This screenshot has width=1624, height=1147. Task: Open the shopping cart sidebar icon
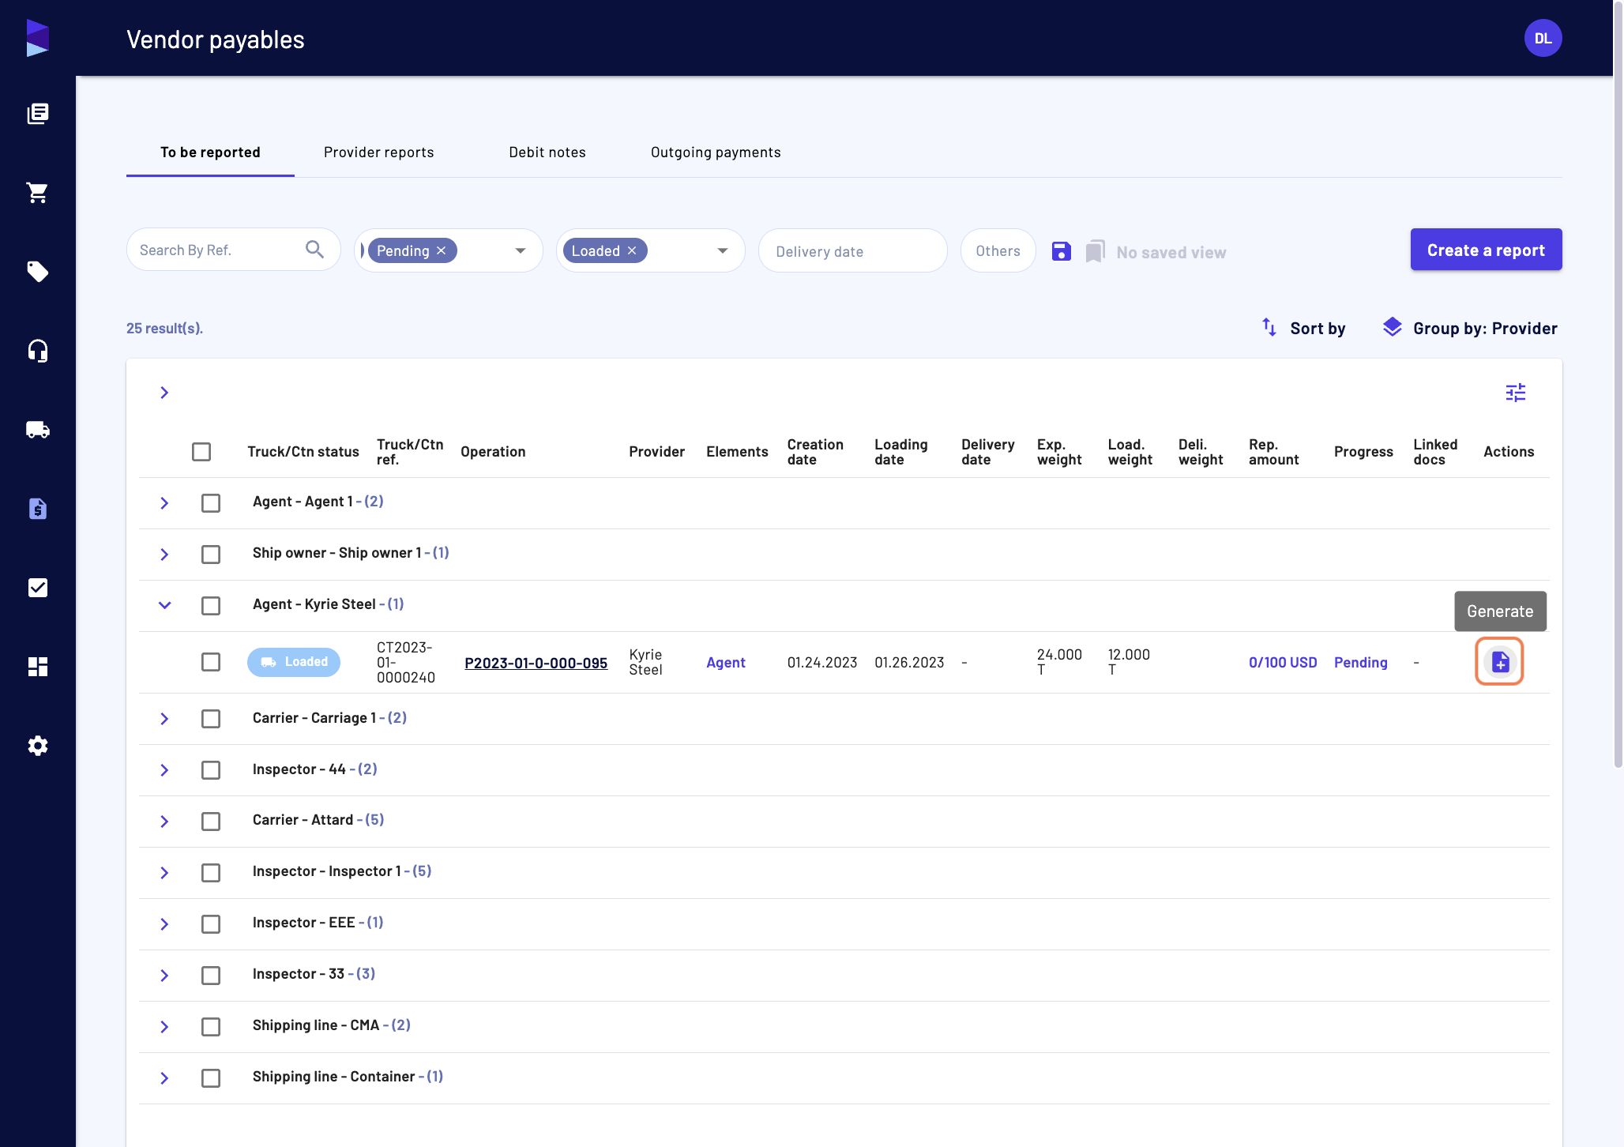pyautogui.click(x=37, y=193)
